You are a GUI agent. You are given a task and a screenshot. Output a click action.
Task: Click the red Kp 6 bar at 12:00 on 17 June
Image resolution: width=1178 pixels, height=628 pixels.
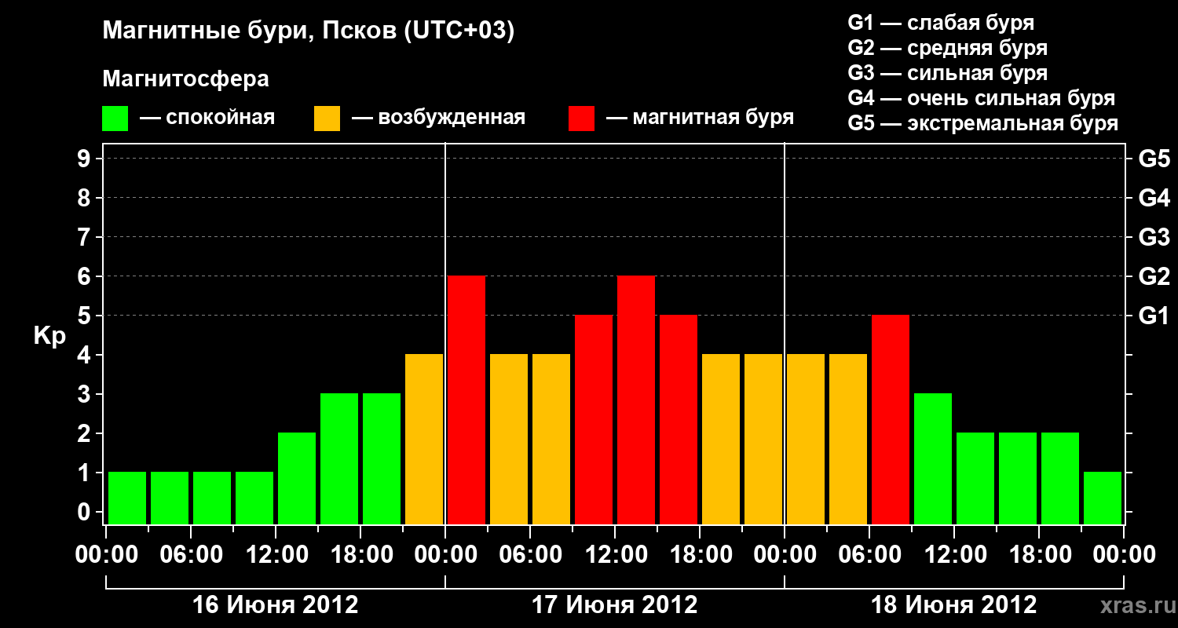point(636,400)
